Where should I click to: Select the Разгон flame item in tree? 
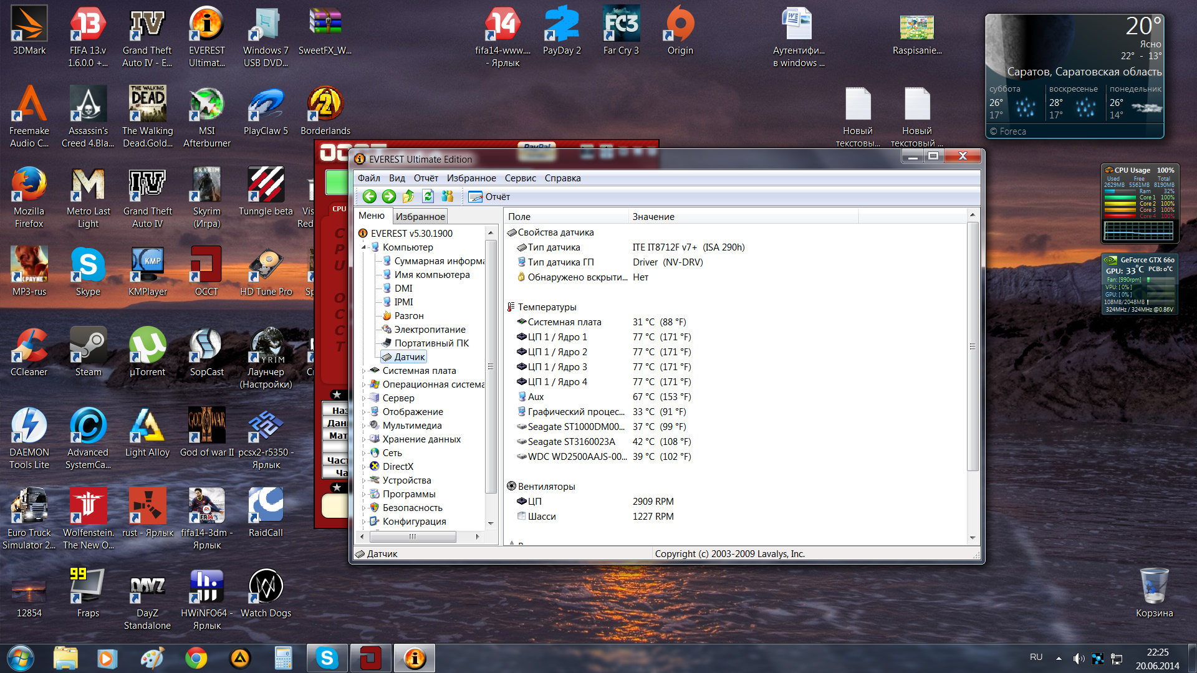408,316
